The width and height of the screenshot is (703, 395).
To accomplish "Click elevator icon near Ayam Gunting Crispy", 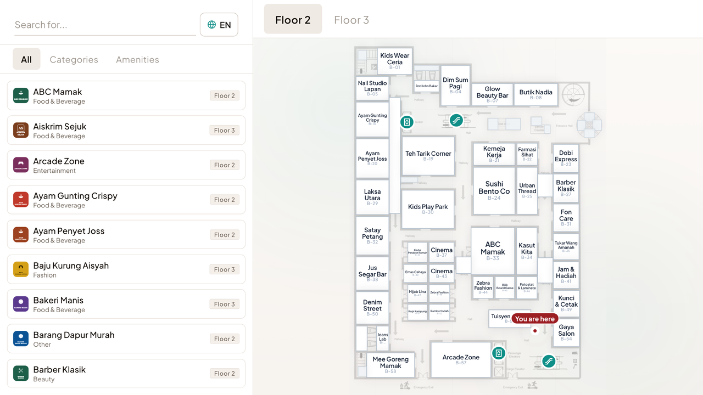I will 407,122.
